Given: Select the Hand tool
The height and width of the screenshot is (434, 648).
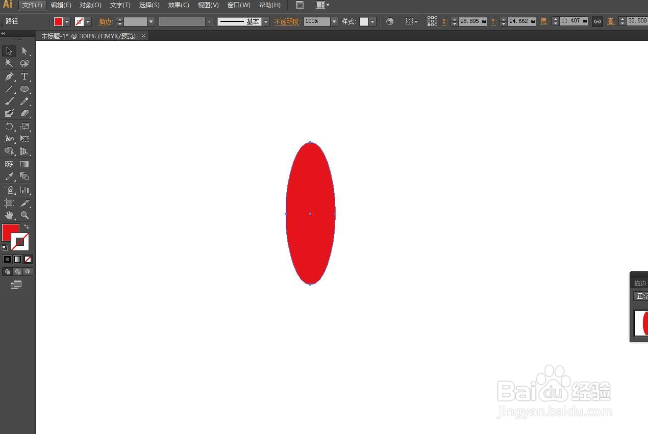Looking at the screenshot, I should click(9, 215).
